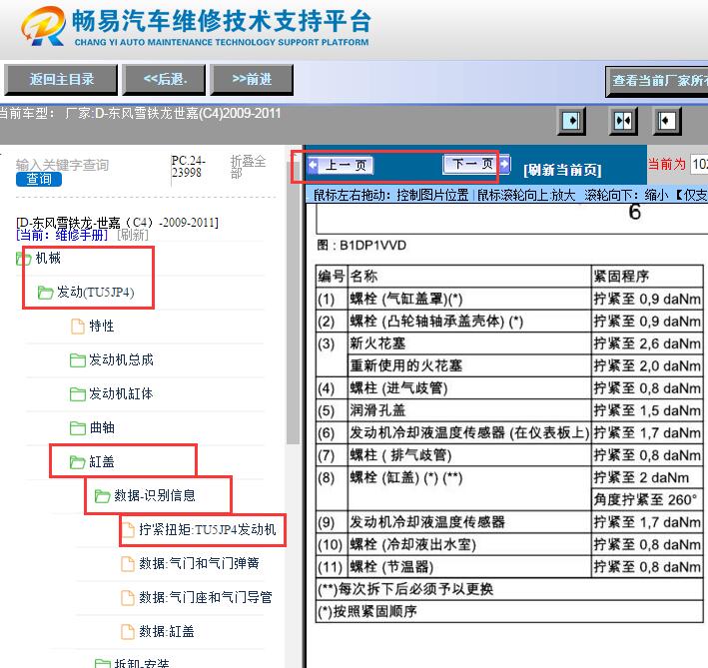Expand the 发动机总成 folder
This screenshot has height=668, width=708.
(78, 360)
